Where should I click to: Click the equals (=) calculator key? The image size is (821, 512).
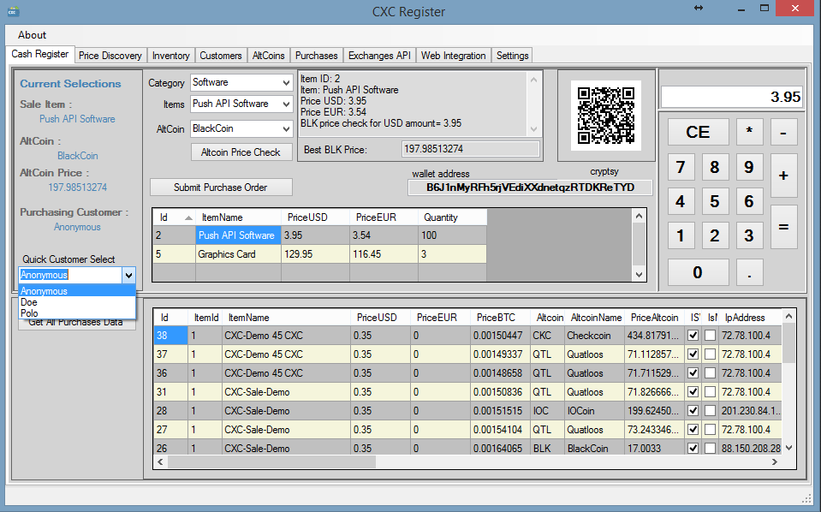point(783,227)
